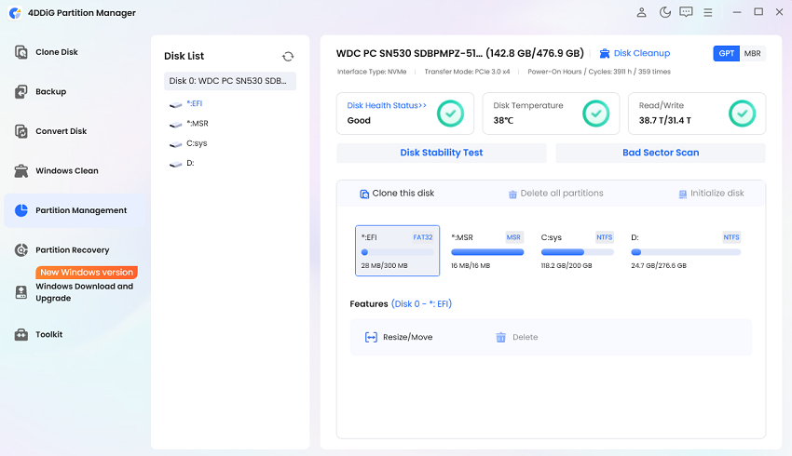792x456 pixels.
Task: Click the Delete feature trash icon
Action: click(x=500, y=338)
